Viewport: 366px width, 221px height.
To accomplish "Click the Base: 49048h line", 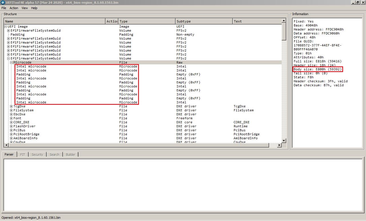I will [306, 25].
